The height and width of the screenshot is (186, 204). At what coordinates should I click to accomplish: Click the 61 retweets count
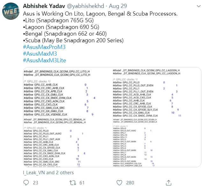82,183
